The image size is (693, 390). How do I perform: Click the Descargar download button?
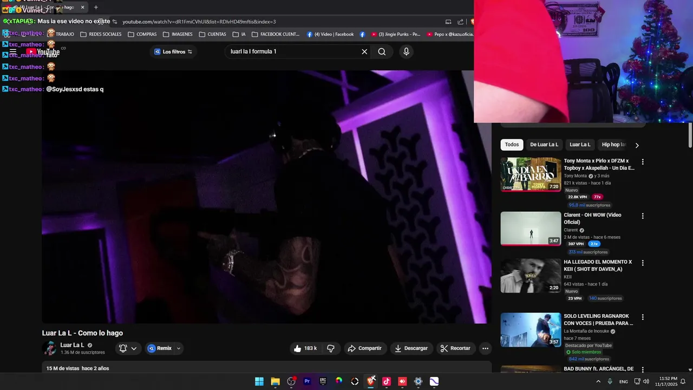coord(411,348)
